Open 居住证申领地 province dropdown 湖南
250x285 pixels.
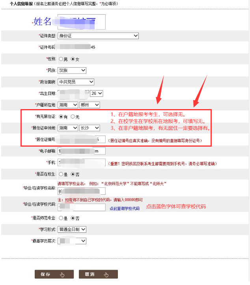tap(68, 128)
